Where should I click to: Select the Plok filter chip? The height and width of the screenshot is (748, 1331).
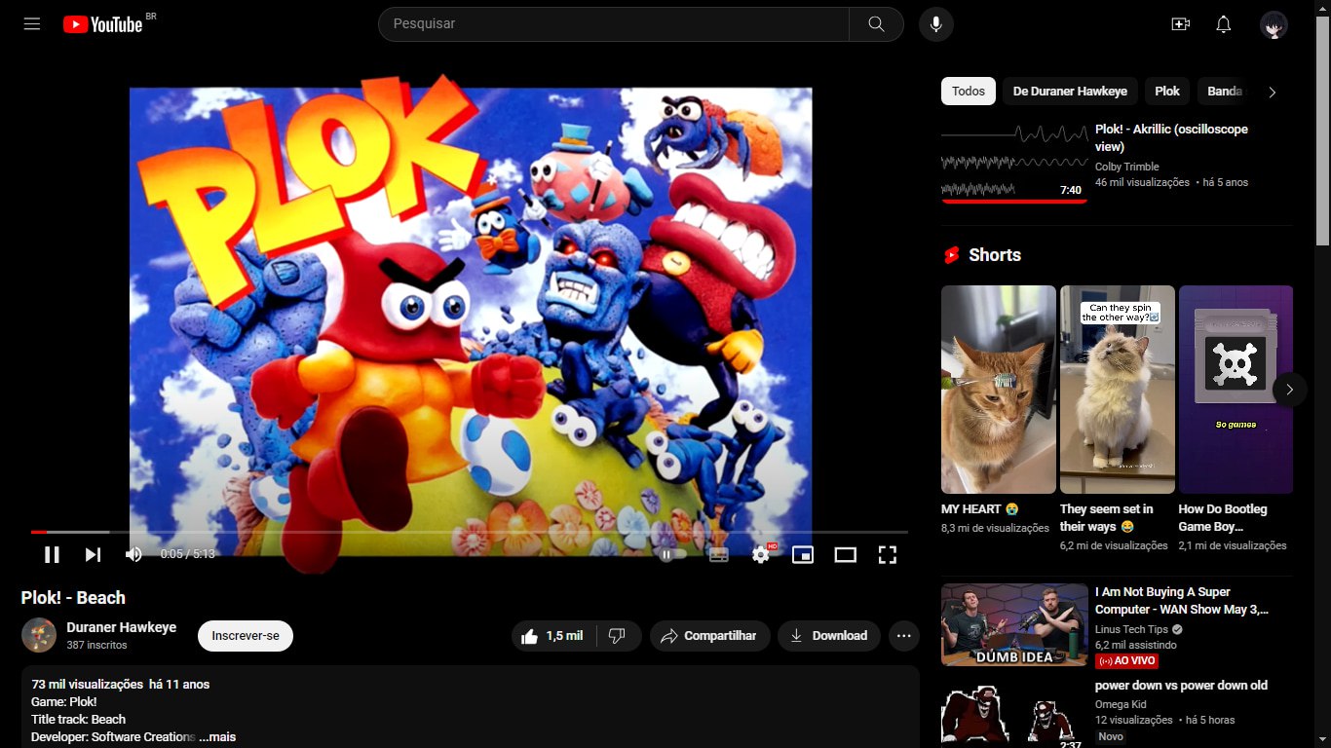click(x=1167, y=92)
